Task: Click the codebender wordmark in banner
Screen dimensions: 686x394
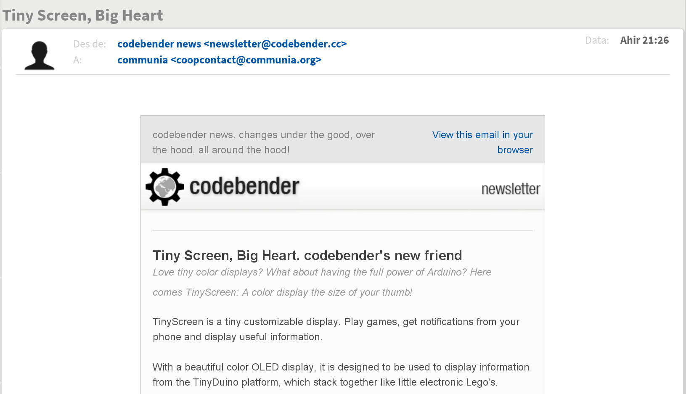Action: coord(244,186)
